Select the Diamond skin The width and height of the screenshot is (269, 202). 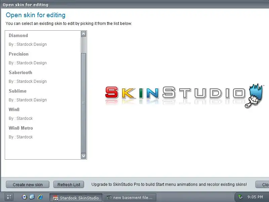(18, 35)
